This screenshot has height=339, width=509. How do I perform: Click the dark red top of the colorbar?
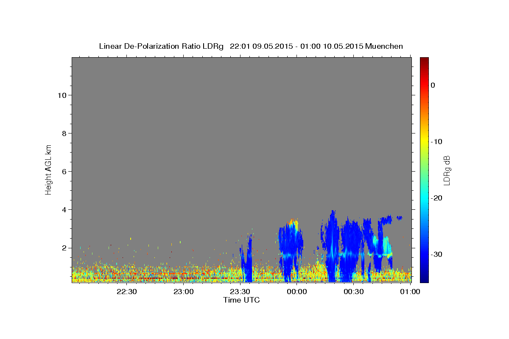point(424,60)
